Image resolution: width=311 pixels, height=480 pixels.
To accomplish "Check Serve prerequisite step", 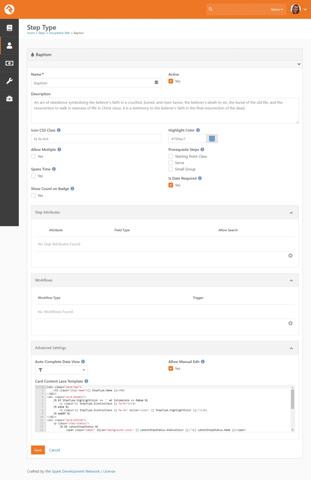I will pos(171,163).
